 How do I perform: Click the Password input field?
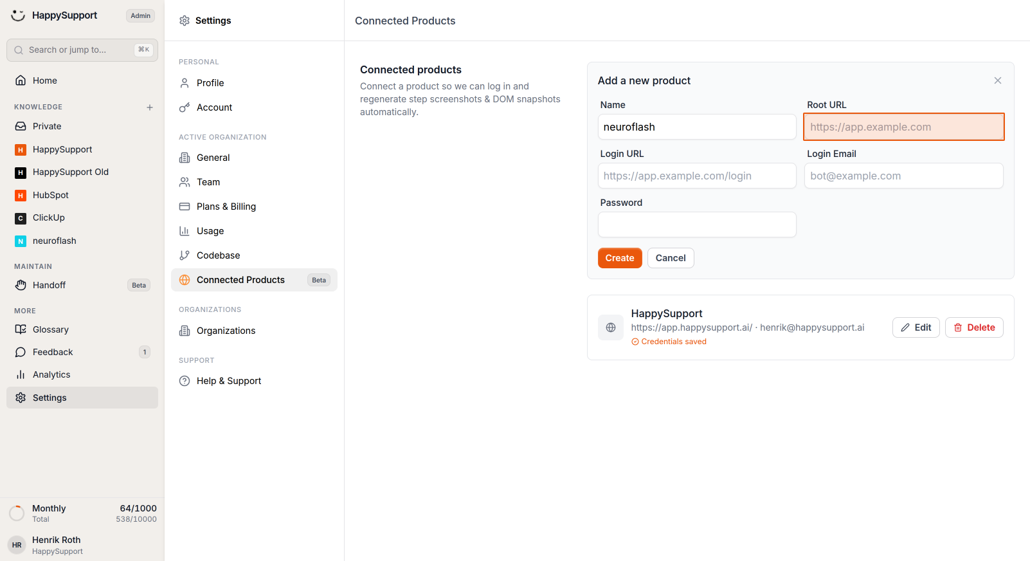pyautogui.click(x=697, y=225)
